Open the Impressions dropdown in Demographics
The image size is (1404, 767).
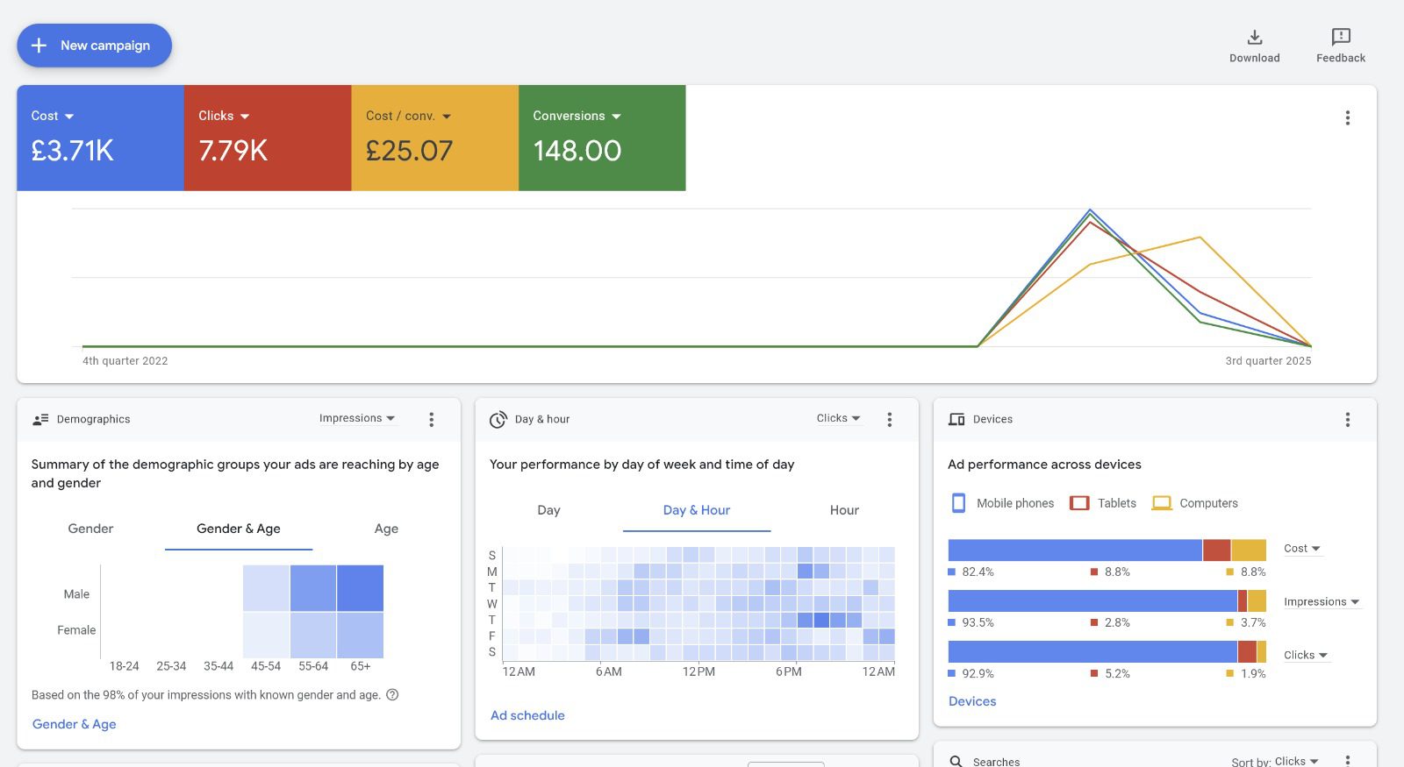(357, 418)
